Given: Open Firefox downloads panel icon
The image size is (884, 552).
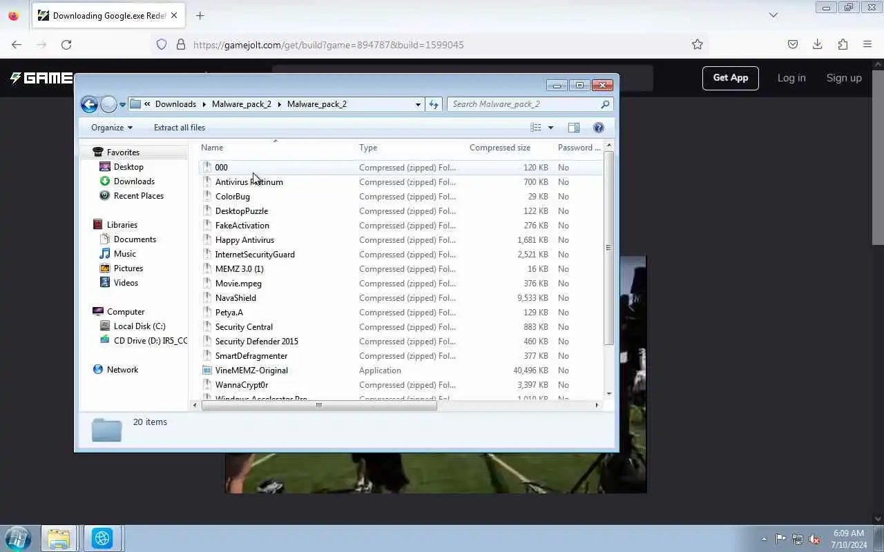Looking at the screenshot, I should click(x=818, y=45).
